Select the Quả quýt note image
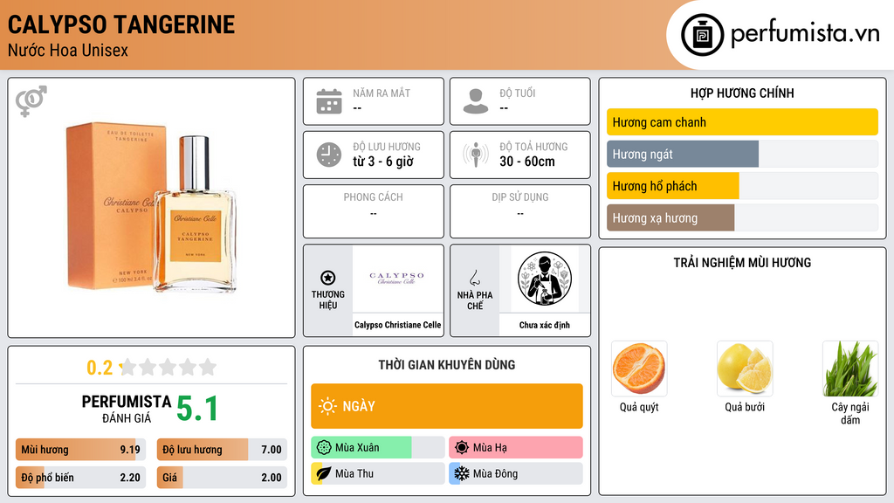Screen dimensions: 894x503 (639, 369)
